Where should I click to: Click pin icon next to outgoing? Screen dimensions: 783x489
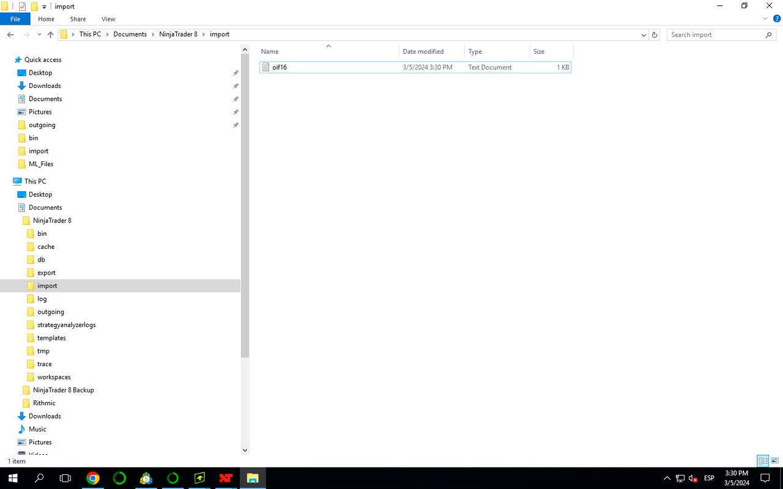coord(236,125)
